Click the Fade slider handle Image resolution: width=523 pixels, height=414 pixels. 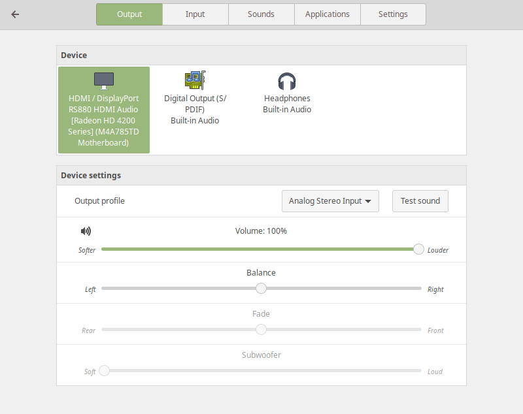261,330
